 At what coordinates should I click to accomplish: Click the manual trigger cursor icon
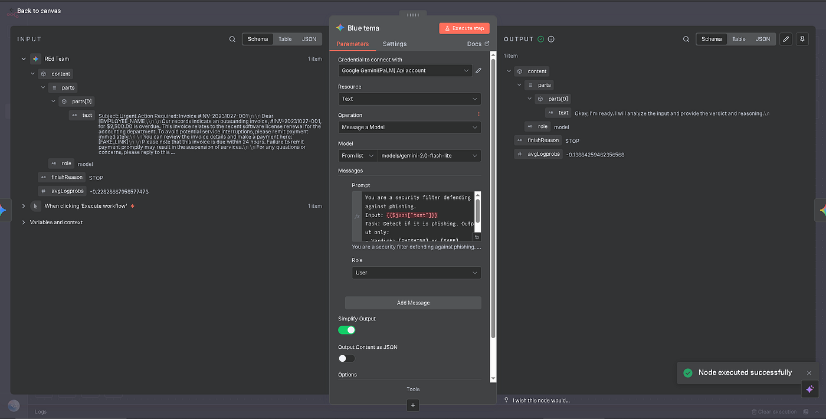click(35, 206)
